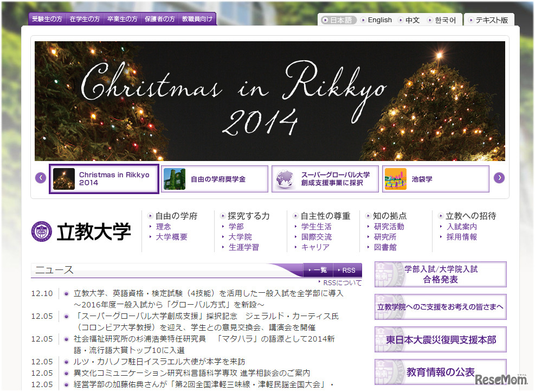Open the 卒業生の方 tab
The height and width of the screenshot is (392, 535).
point(122,19)
